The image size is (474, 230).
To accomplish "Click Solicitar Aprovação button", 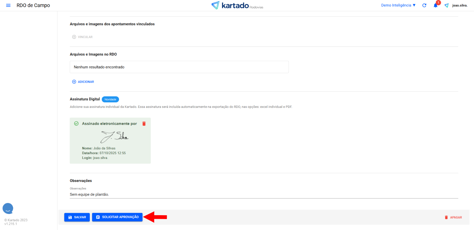I will pos(117,217).
